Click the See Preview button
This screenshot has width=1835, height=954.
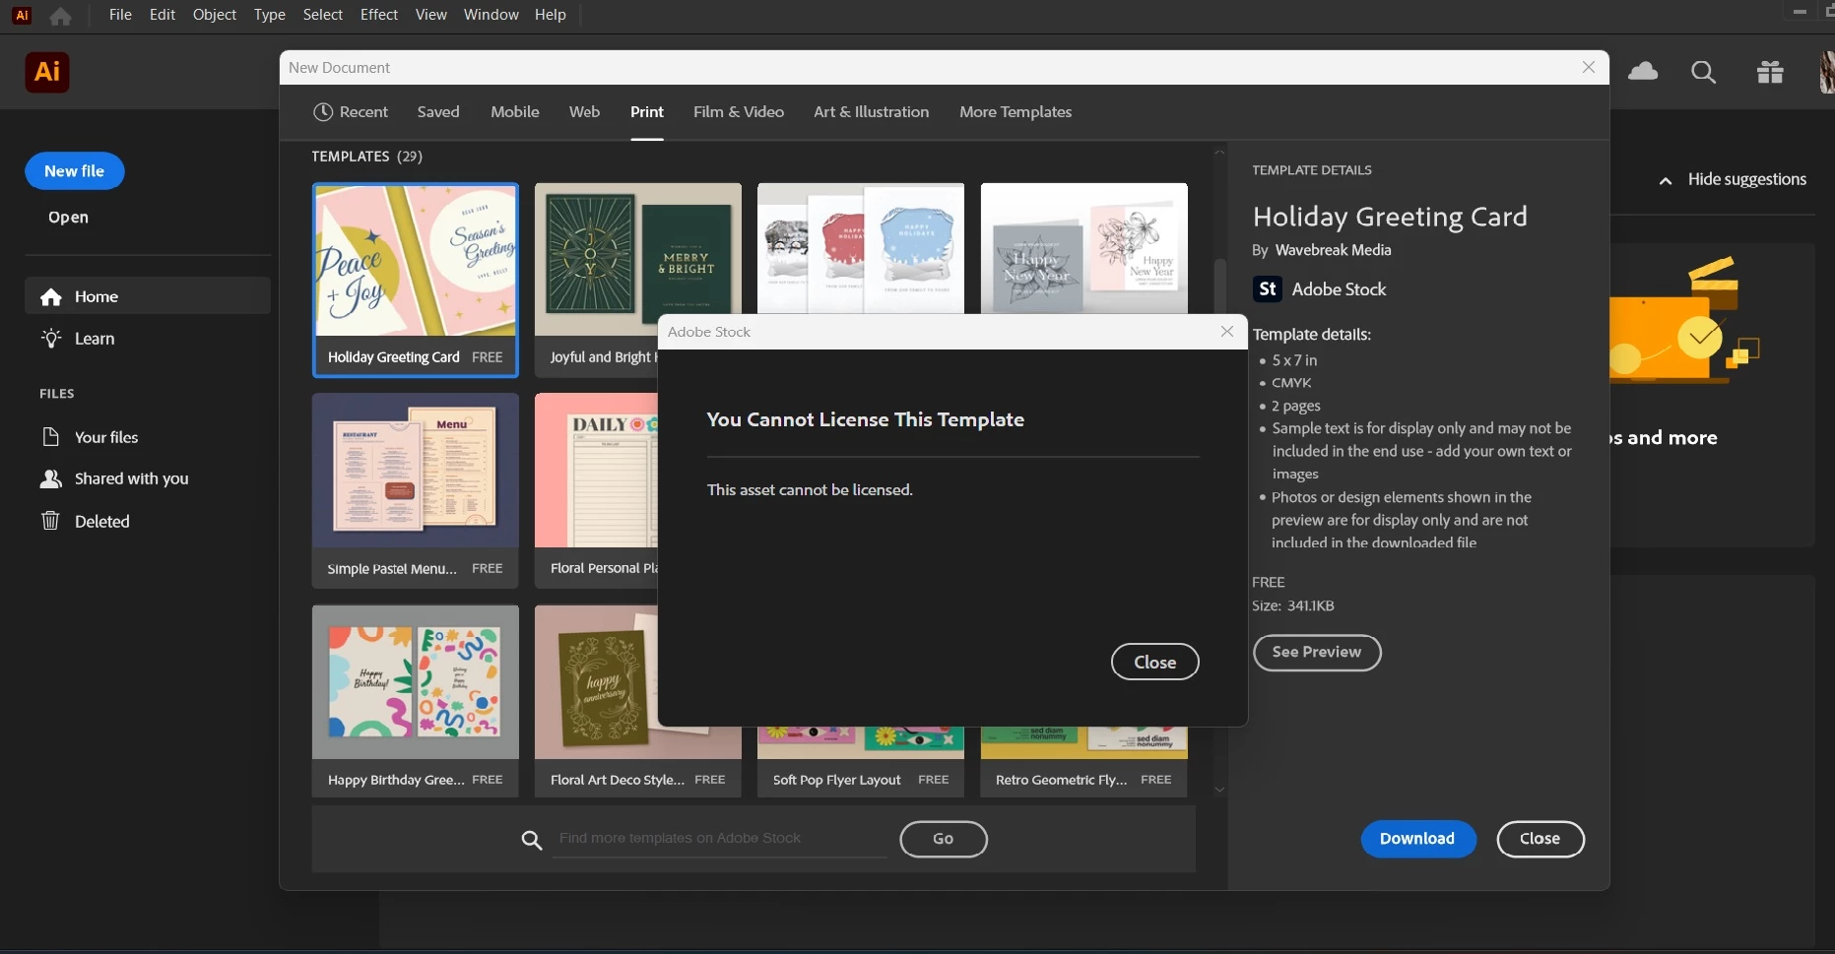1317,652
